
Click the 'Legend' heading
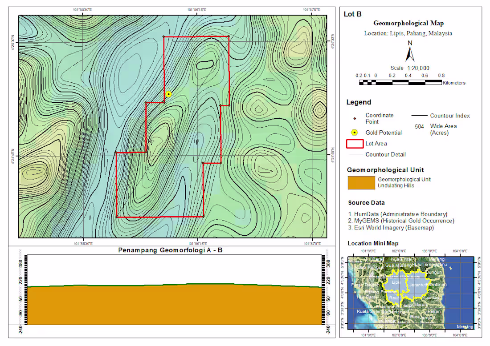click(x=359, y=102)
